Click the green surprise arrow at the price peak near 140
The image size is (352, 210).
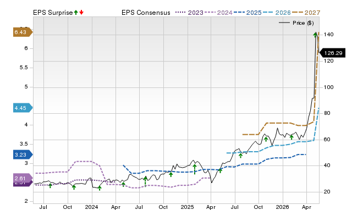point(315,35)
